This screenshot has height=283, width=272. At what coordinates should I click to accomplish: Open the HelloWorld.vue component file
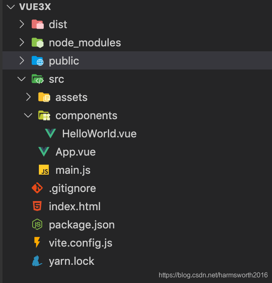coord(99,134)
